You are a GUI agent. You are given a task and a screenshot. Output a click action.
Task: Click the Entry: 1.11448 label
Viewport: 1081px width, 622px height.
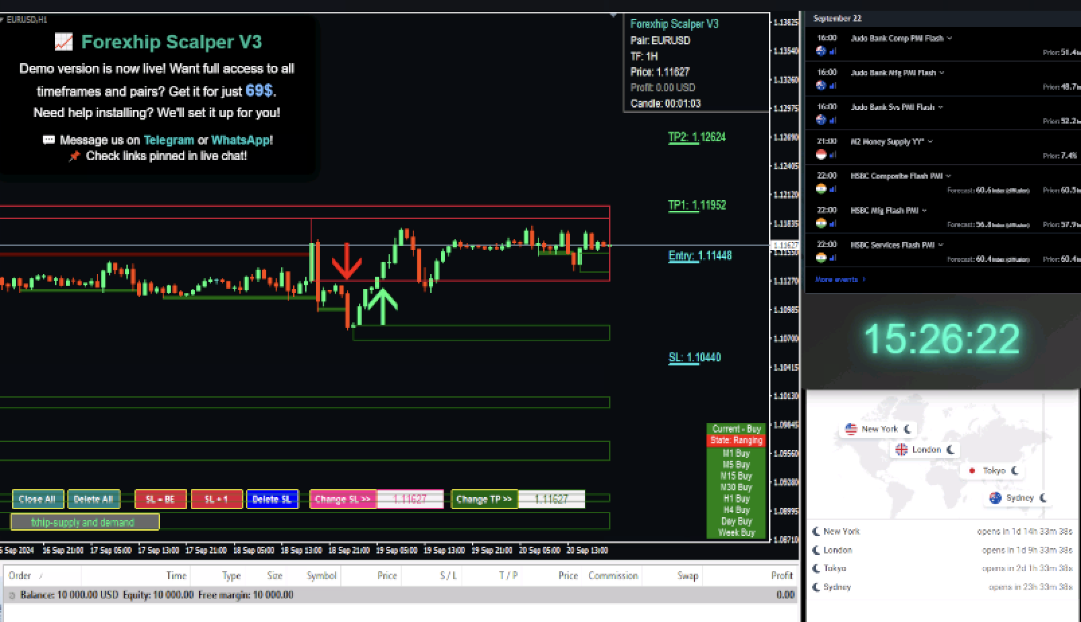700,256
